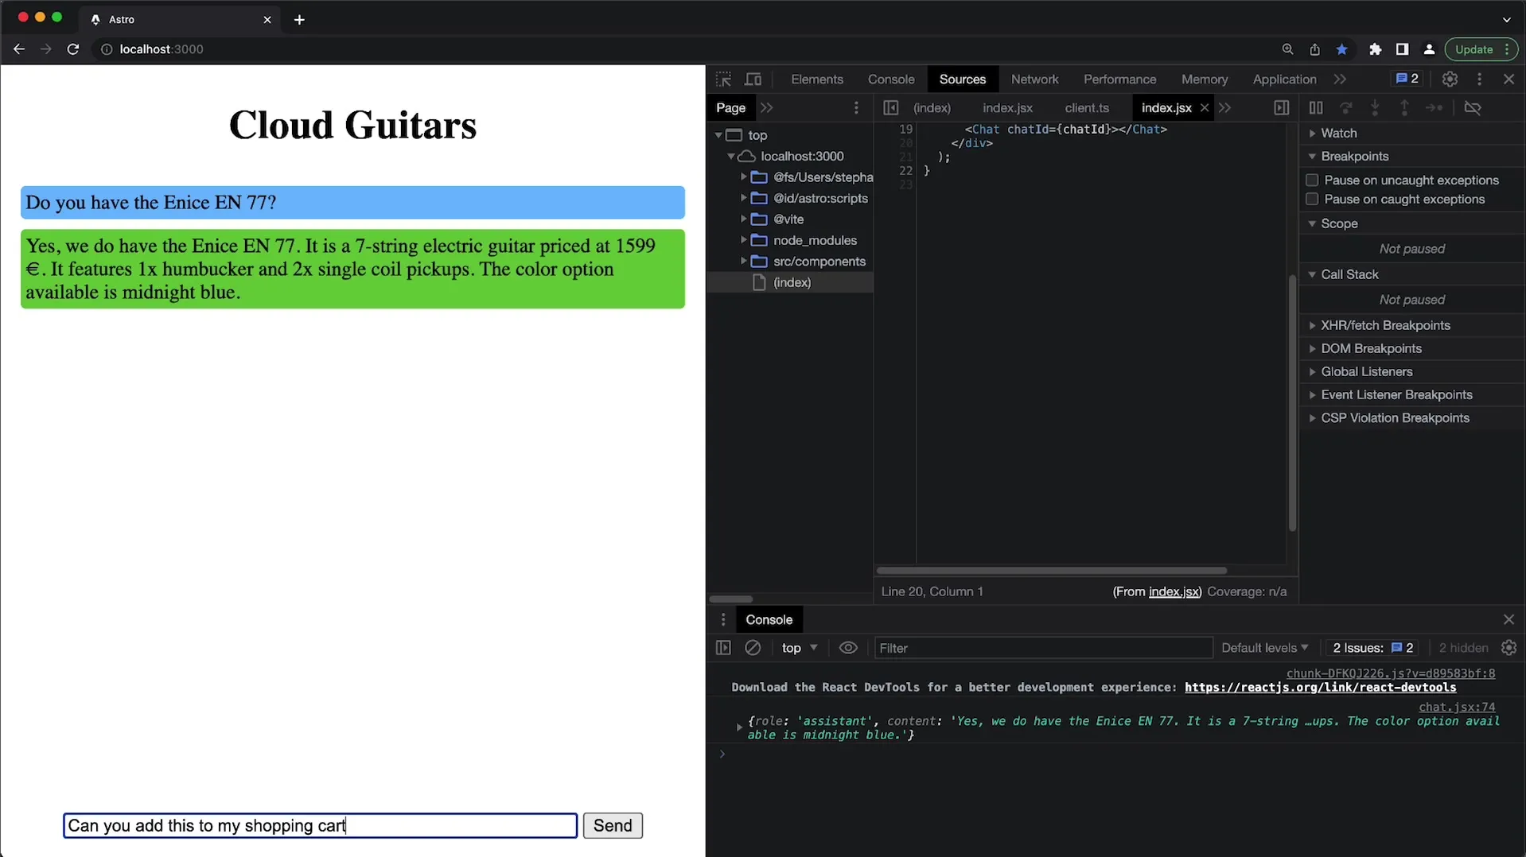Open console settings gear
Screen dimensions: 1526x857
(1508, 648)
